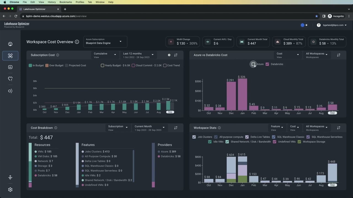This screenshot has width=353, height=198.
Task: Open the Feature View dropdown in Workspace Stats
Action: (x=277, y=128)
